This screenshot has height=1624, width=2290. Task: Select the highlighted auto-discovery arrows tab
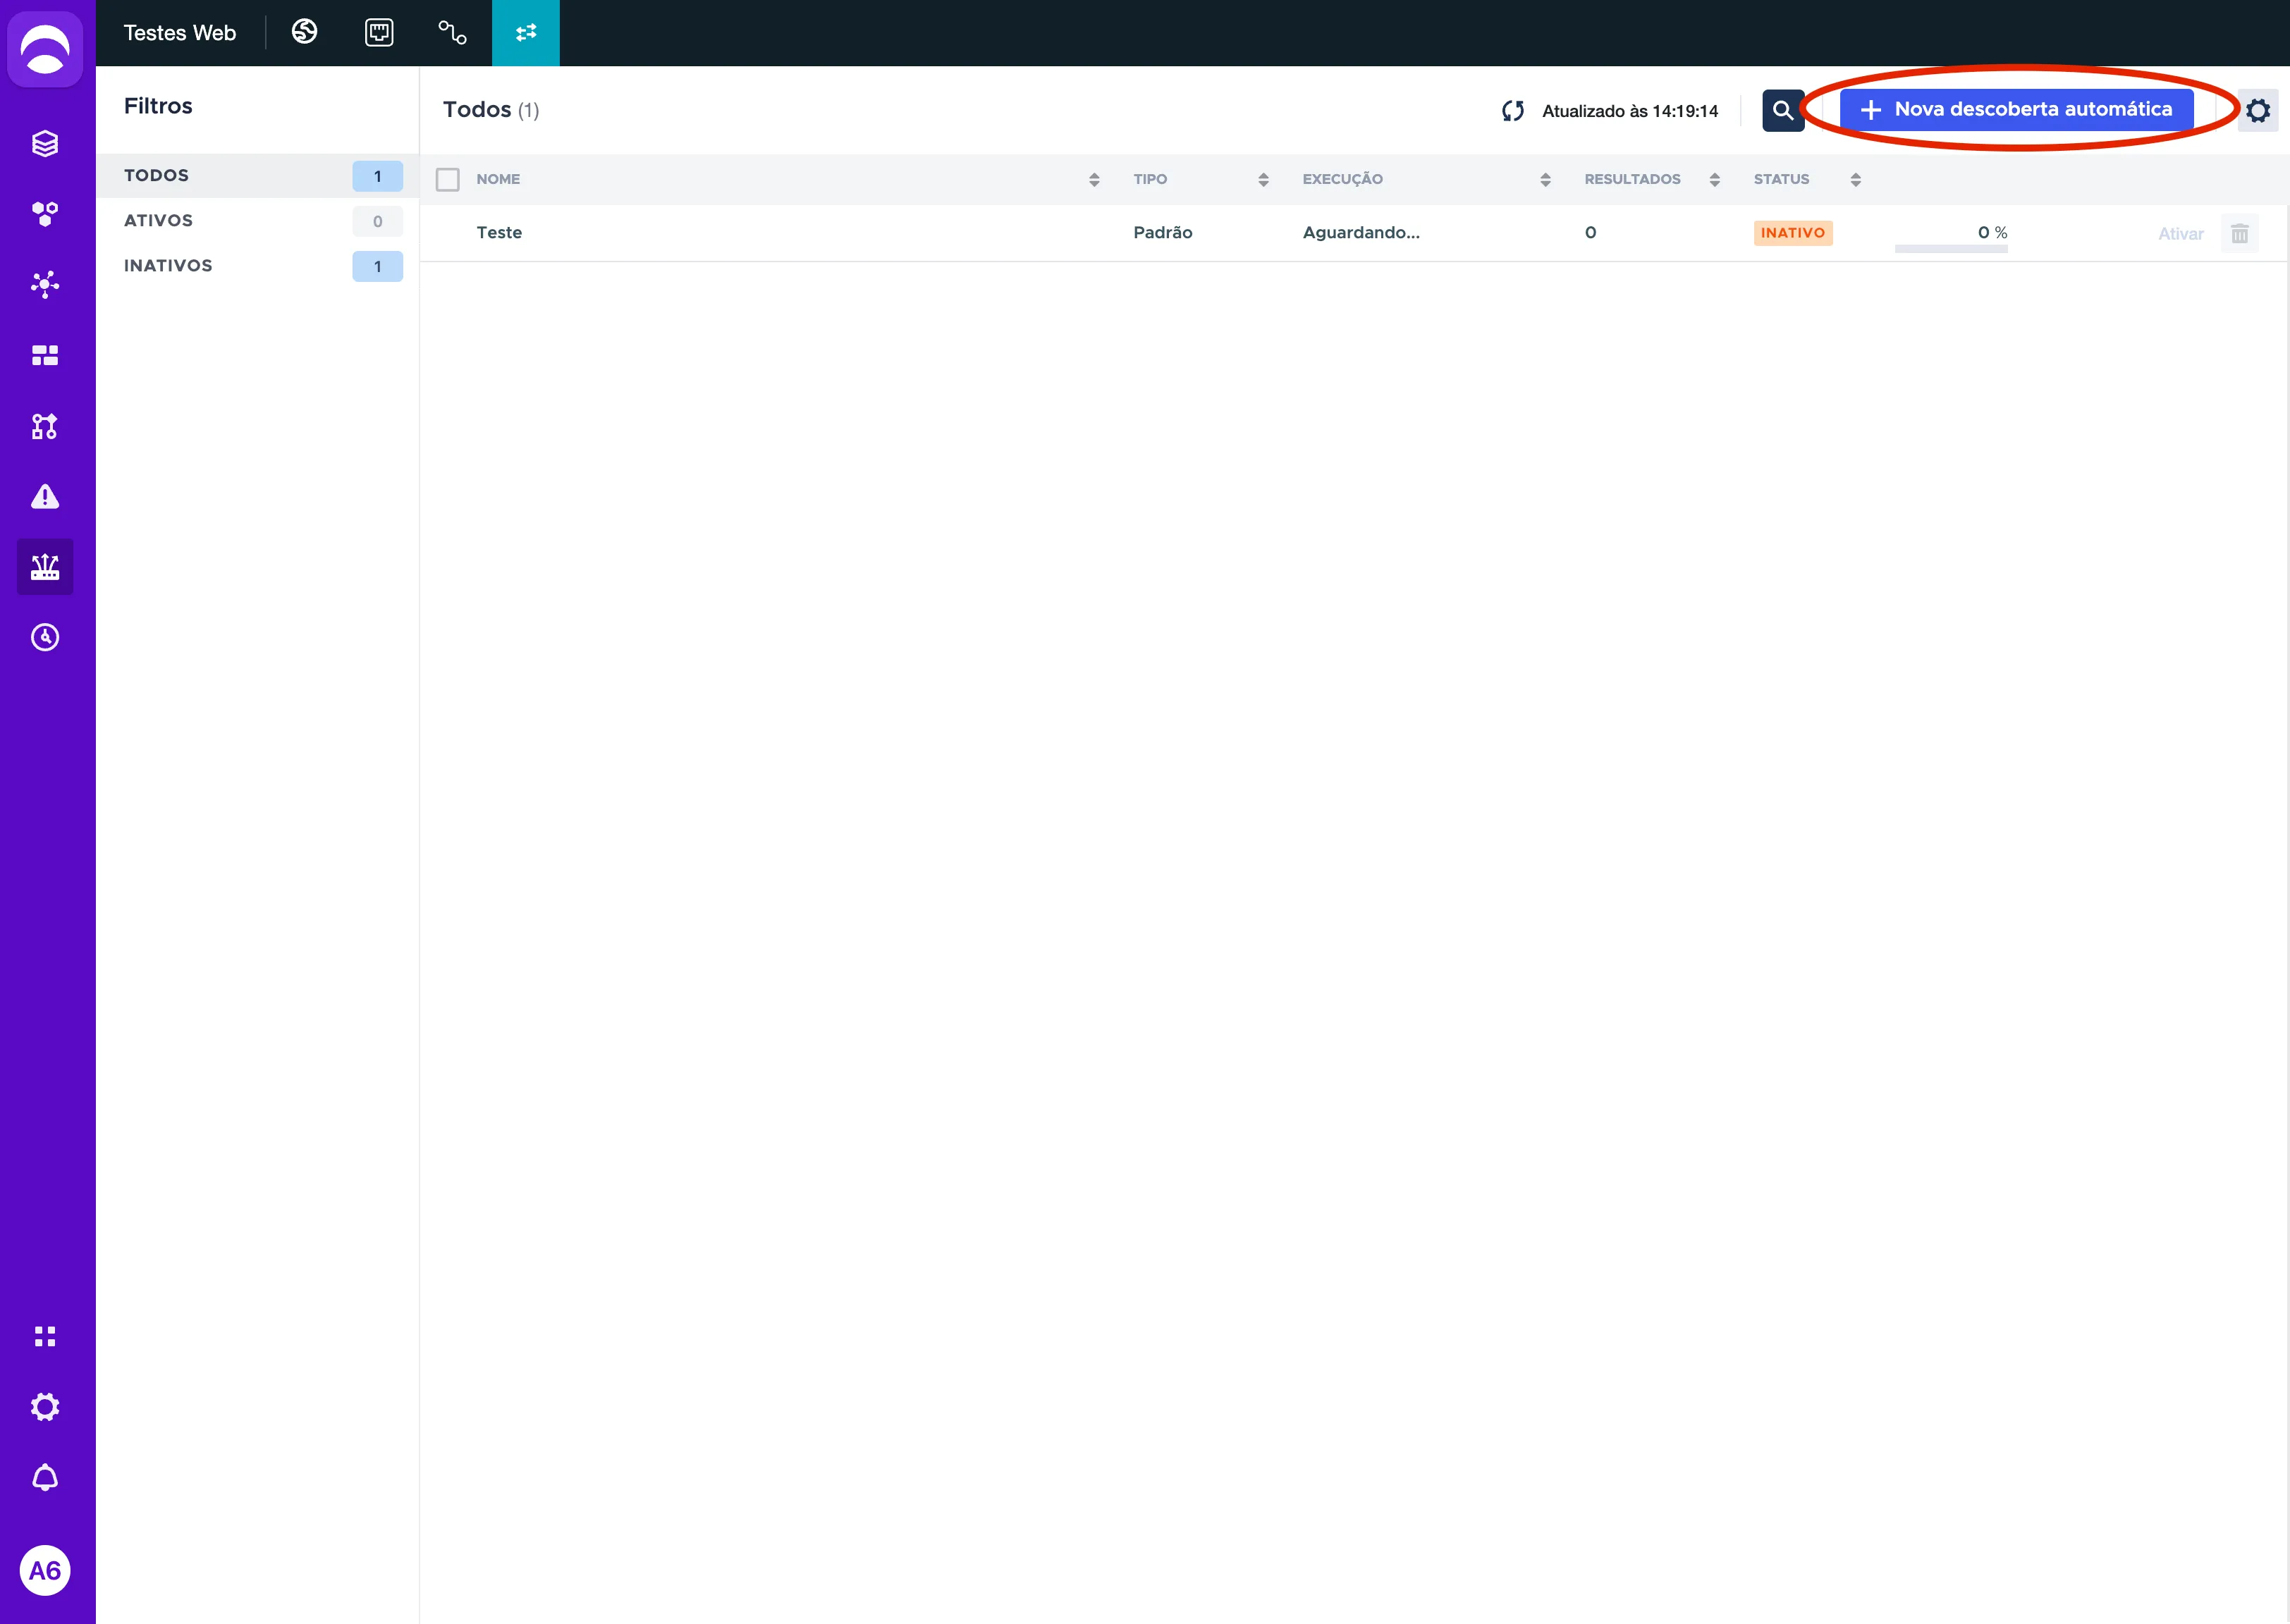click(526, 33)
